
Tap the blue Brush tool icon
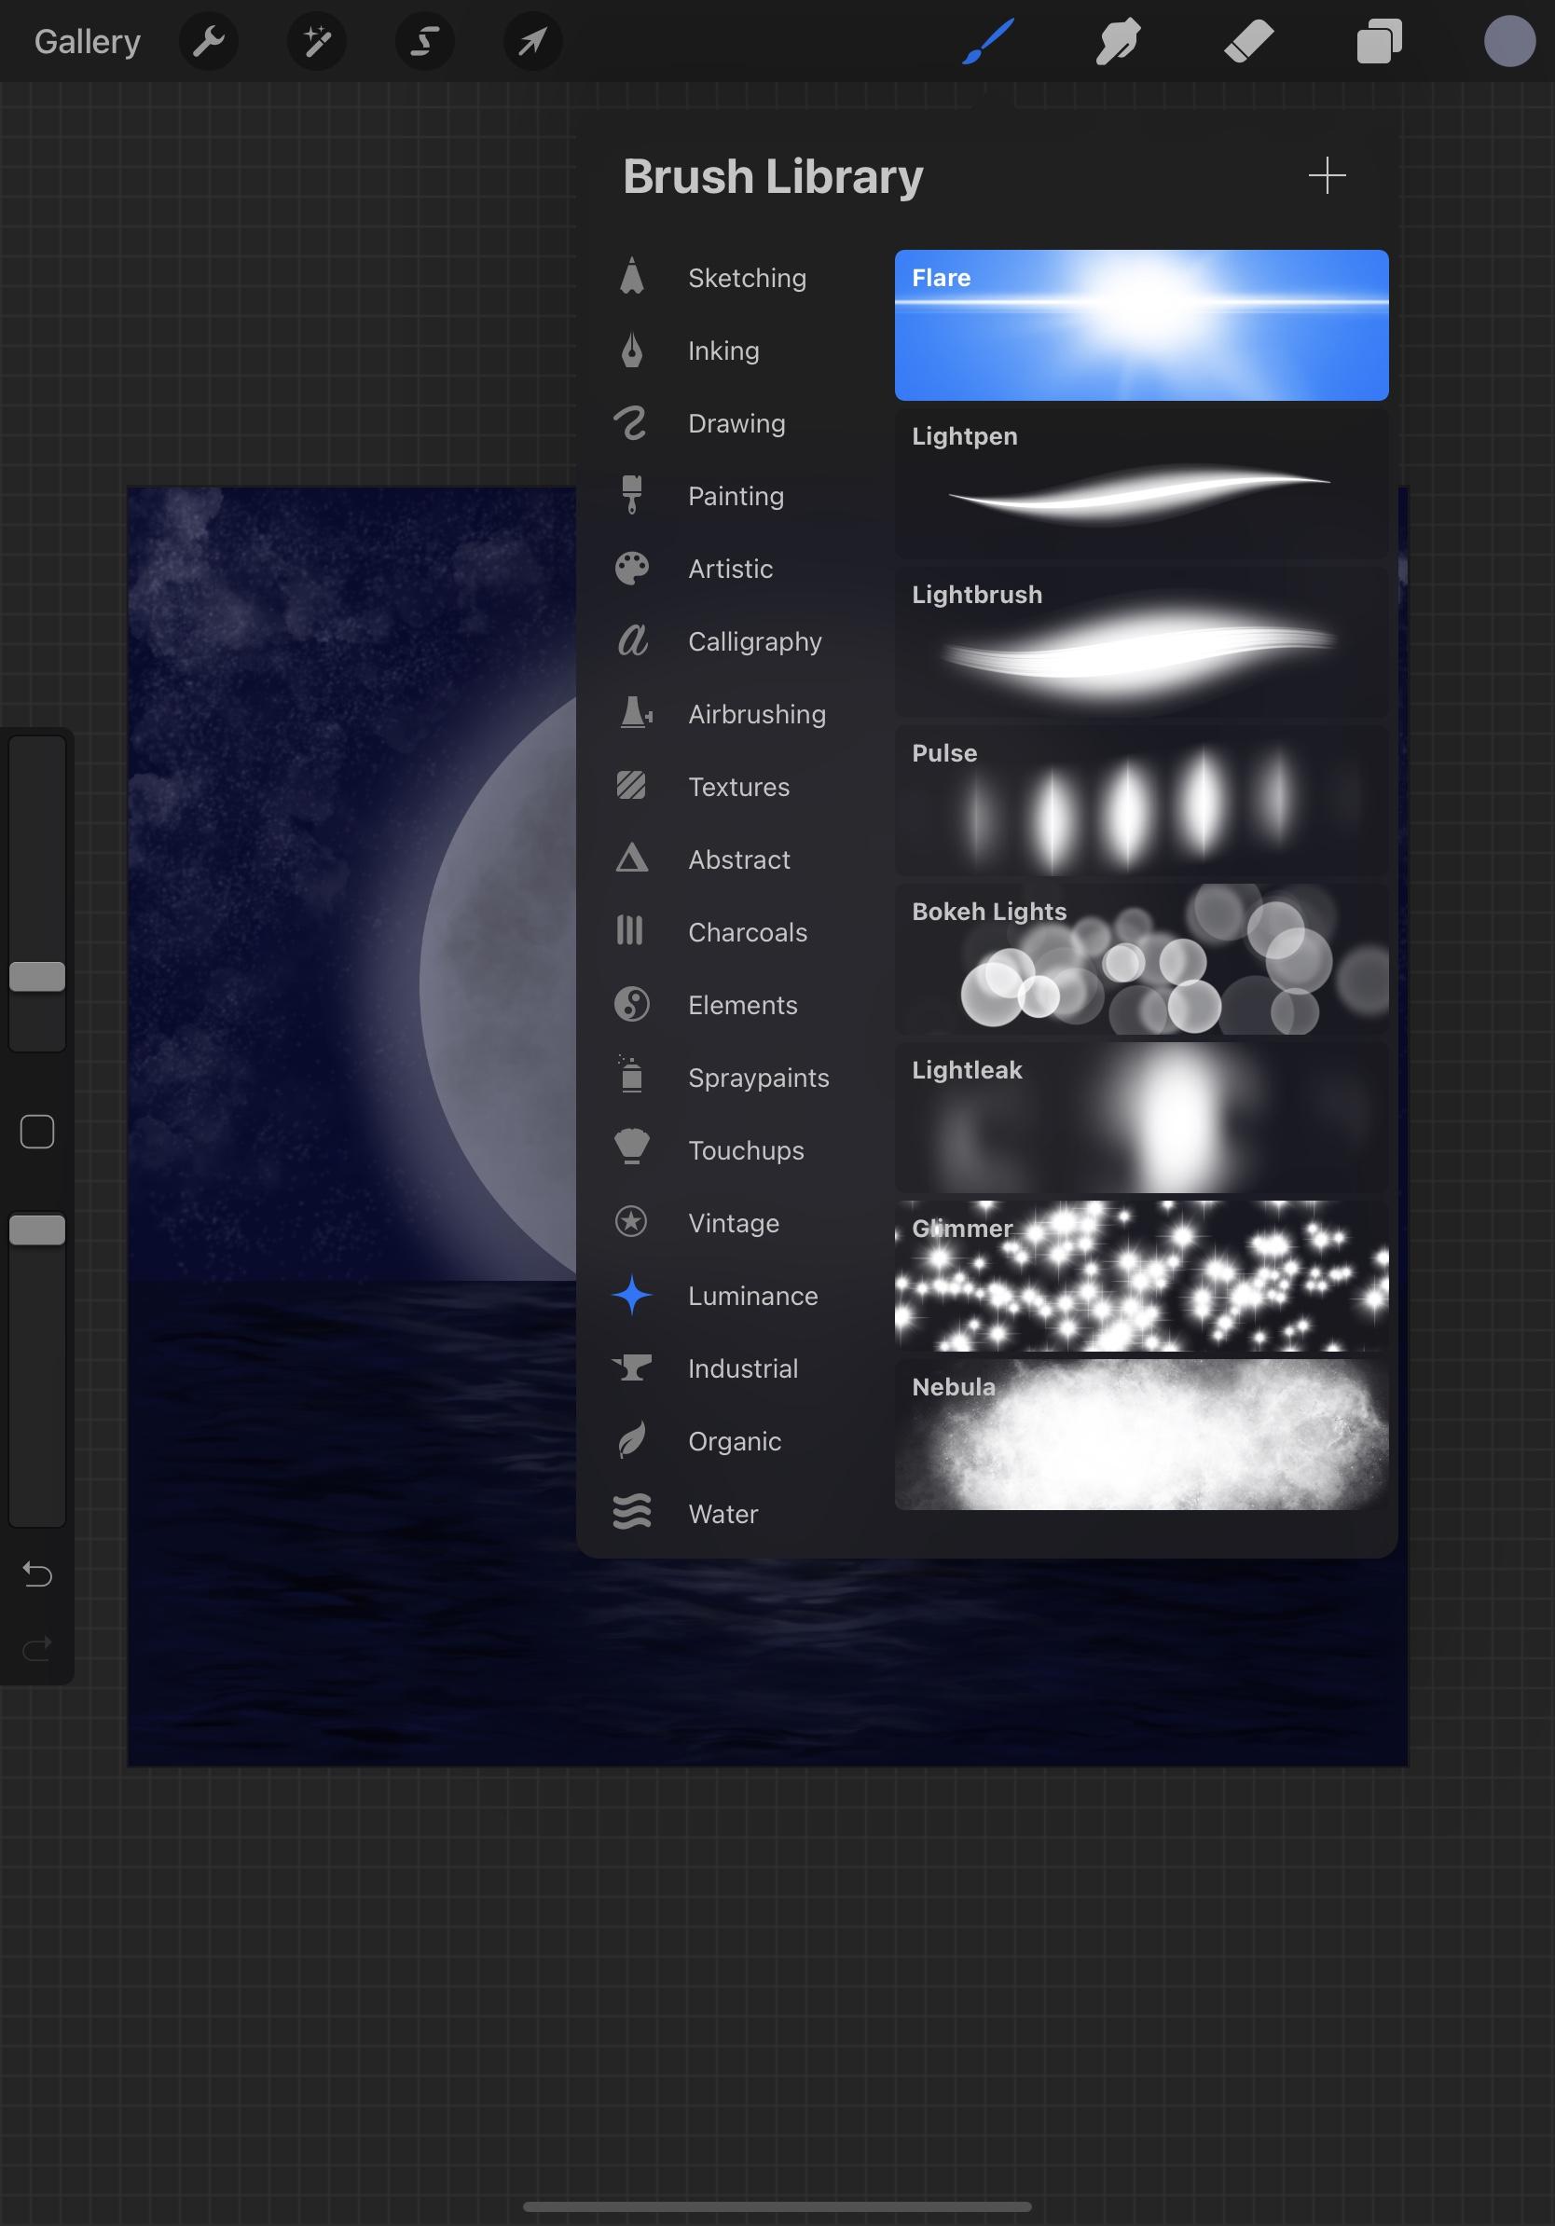[988, 42]
